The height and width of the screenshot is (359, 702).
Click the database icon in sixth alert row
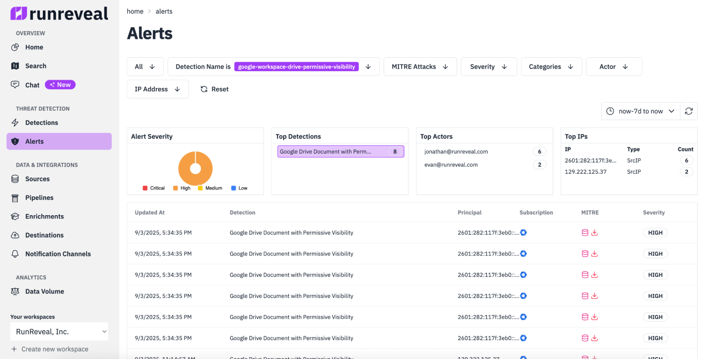(x=585, y=338)
